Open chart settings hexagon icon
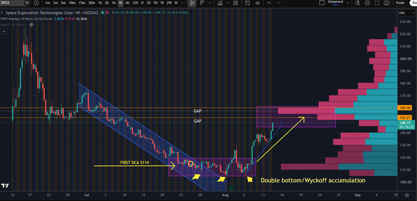Screen dimensions: 417x201 pos(368,3)
